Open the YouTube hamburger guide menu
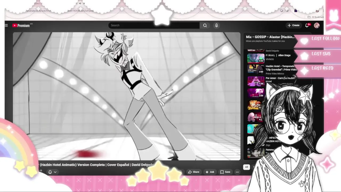This screenshot has height=192, width=341. [6, 25]
